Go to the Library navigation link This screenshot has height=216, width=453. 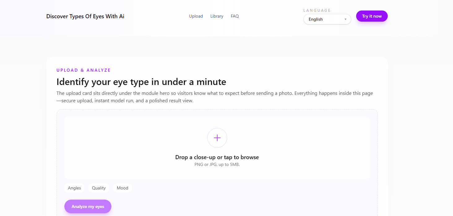[217, 16]
